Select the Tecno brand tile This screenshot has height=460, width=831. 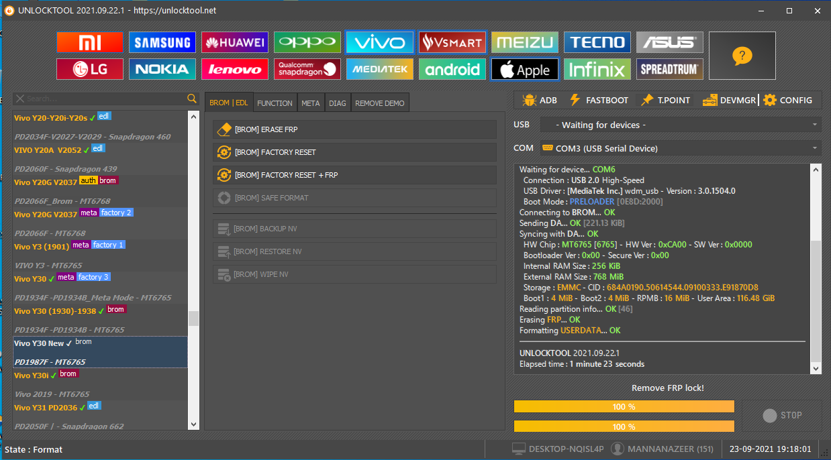tap(597, 42)
